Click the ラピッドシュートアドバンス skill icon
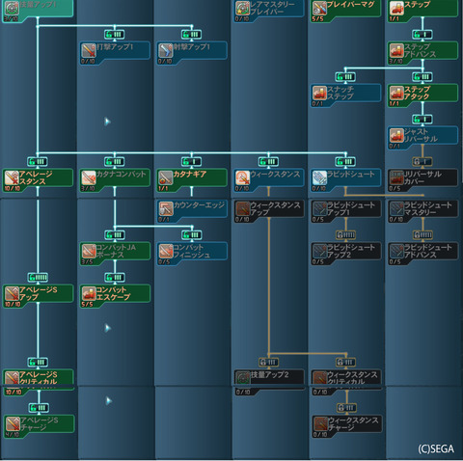The width and height of the screenshot is (463, 461). [x=397, y=251]
